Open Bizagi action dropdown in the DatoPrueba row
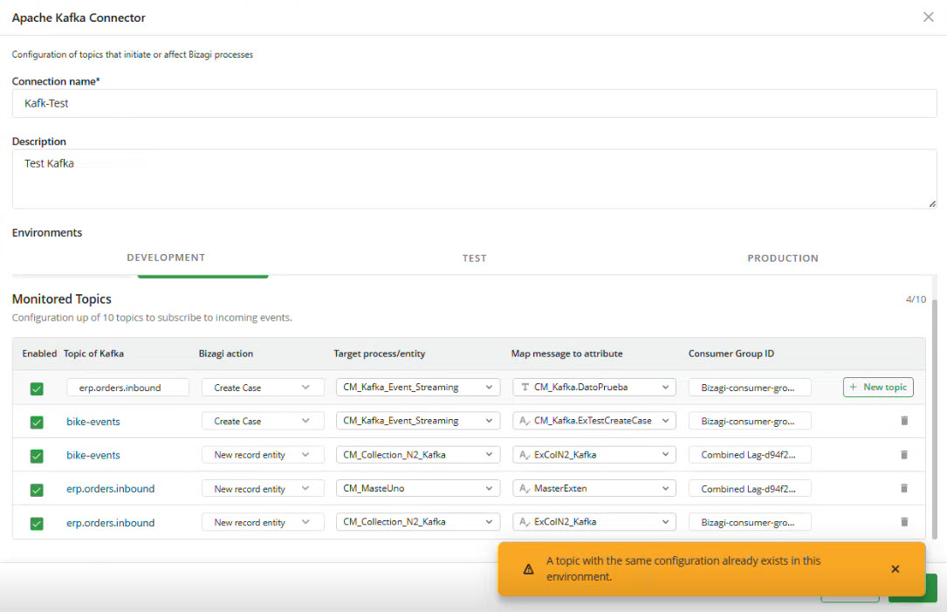 [263, 388]
